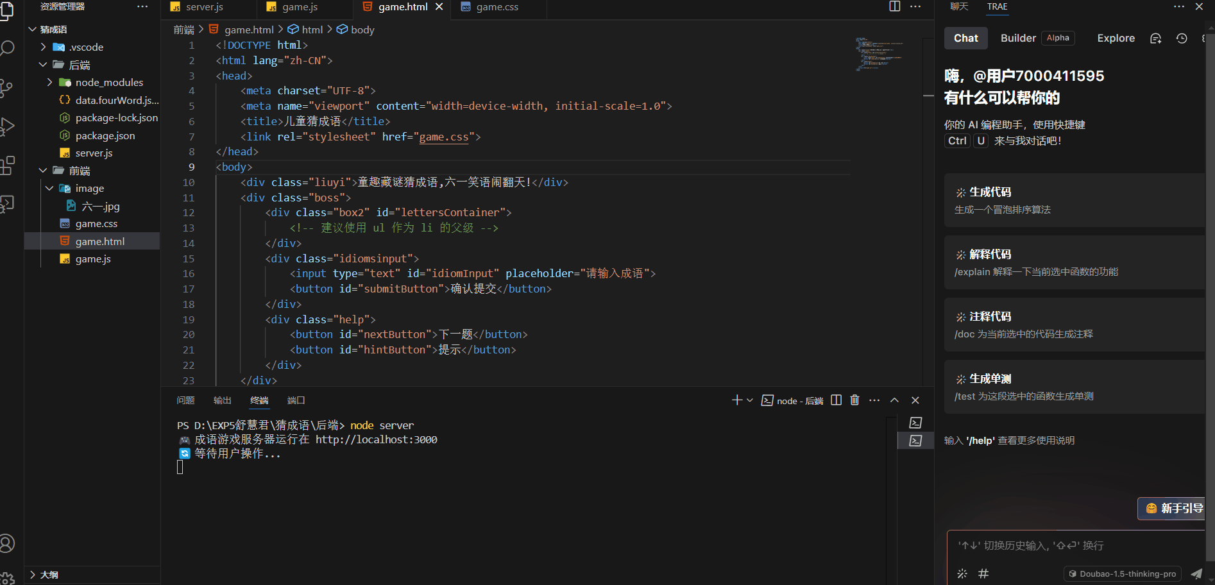Image resolution: width=1215 pixels, height=585 pixels.
Task: Select the Chat mode tab
Action: [x=966, y=38]
